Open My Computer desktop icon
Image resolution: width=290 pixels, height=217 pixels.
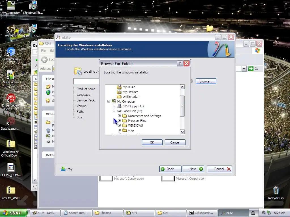(x=11, y=7)
